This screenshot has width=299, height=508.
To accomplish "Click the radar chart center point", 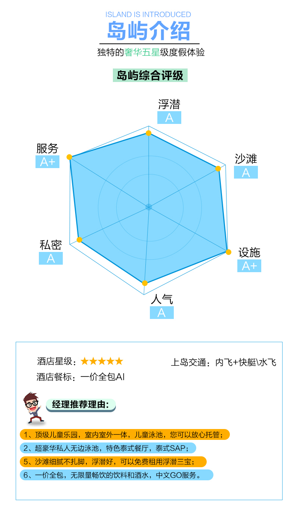I will coord(149,207).
